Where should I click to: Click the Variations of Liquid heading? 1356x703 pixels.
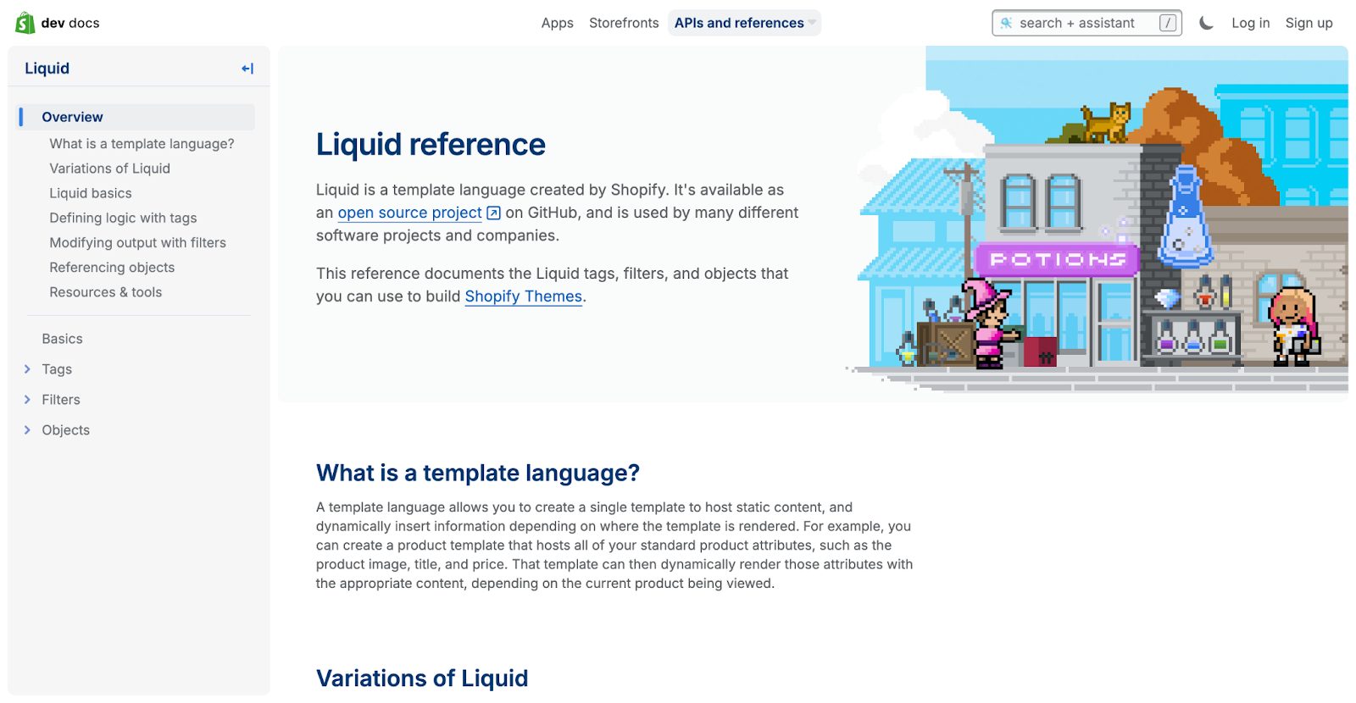(422, 678)
